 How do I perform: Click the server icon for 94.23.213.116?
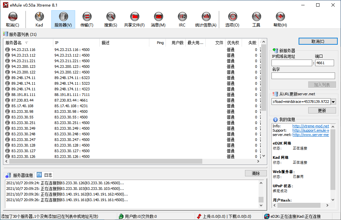[x=8, y=50]
